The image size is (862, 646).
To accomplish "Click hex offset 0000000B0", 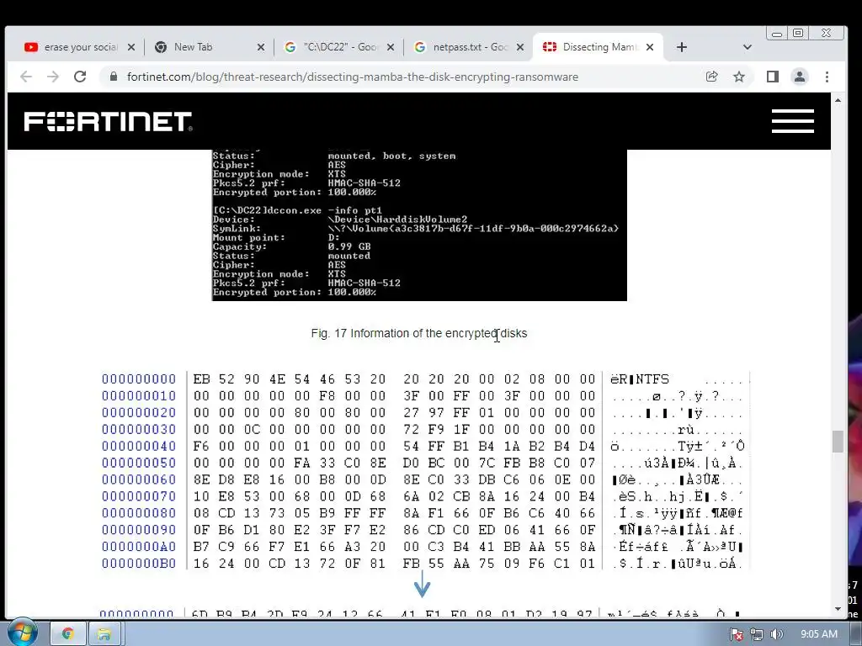I will tap(139, 564).
